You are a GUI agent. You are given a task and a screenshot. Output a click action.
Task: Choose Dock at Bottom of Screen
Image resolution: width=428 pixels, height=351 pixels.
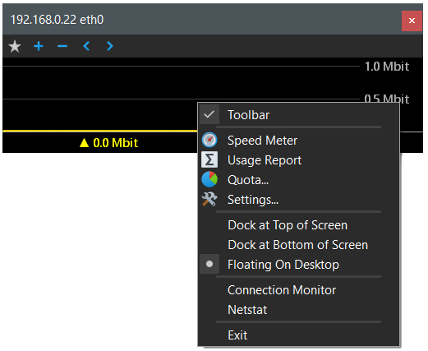[x=298, y=245]
